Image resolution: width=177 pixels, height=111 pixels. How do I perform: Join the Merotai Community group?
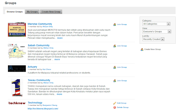click(x=122, y=24)
